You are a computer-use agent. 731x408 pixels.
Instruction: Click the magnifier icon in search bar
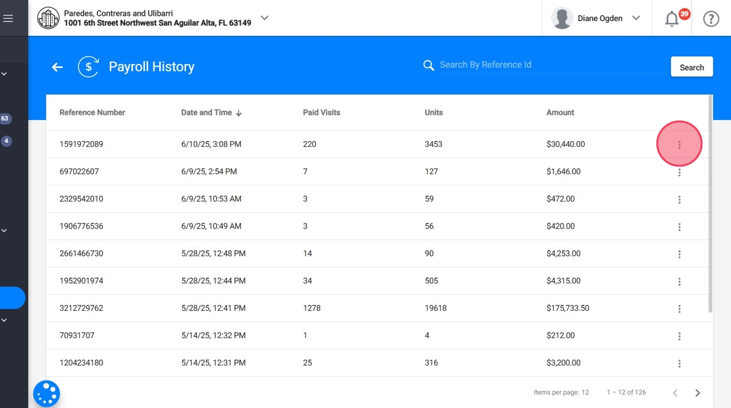pyautogui.click(x=429, y=65)
